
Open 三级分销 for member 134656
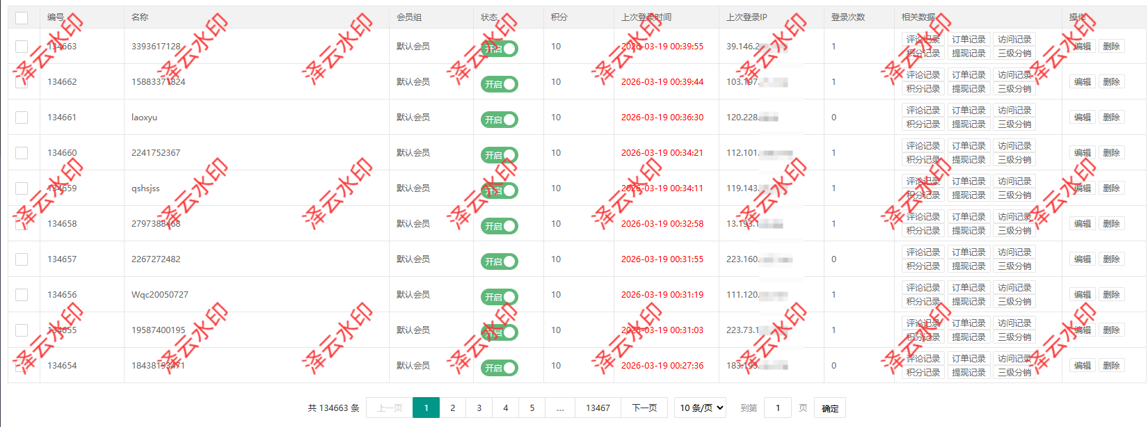tap(1014, 302)
